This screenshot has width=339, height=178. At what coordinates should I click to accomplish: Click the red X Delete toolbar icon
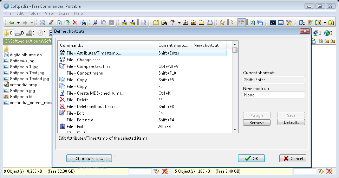[x=75, y=23]
